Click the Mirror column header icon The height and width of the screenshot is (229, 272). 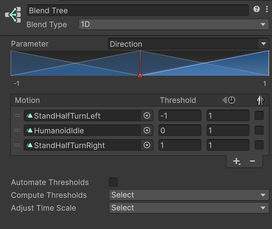(260, 100)
